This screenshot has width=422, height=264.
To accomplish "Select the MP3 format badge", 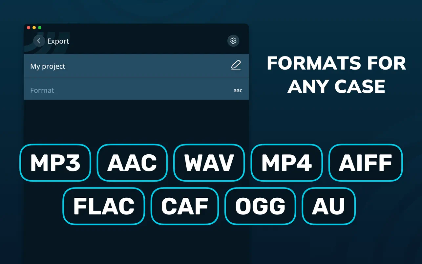I will [x=55, y=163].
